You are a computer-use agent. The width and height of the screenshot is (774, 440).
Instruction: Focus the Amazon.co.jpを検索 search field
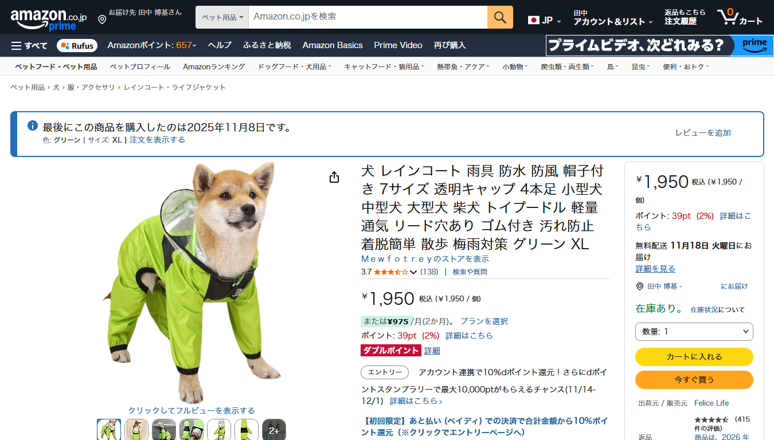368,17
